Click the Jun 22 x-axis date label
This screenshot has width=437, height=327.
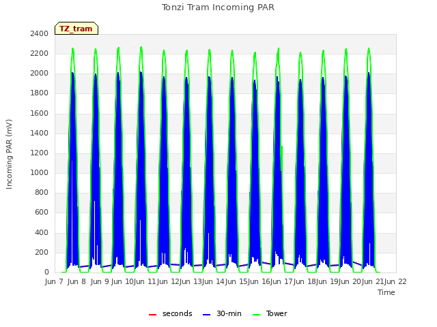[x=396, y=281]
